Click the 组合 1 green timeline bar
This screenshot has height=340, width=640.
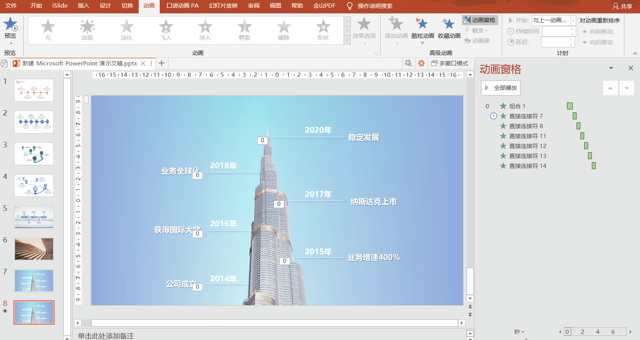point(570,106)
